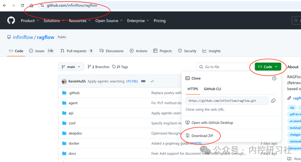Switch to the Code tab
The image size is (301, 162).
tap(16, 51)
